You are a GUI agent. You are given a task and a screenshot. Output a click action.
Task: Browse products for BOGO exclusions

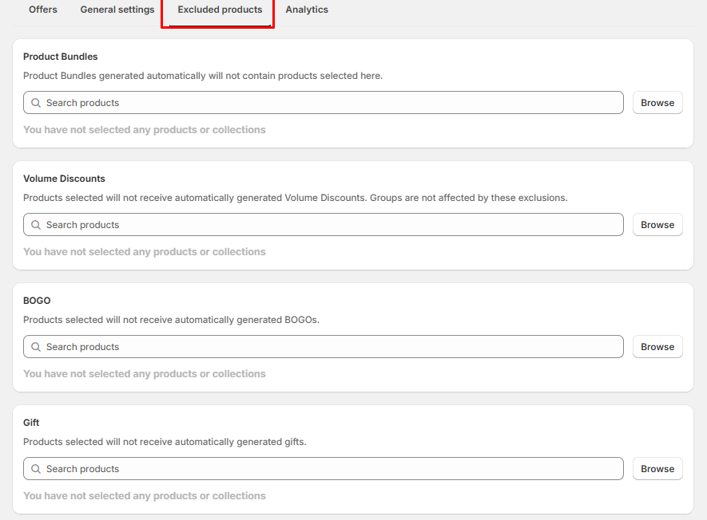point(657,347)
